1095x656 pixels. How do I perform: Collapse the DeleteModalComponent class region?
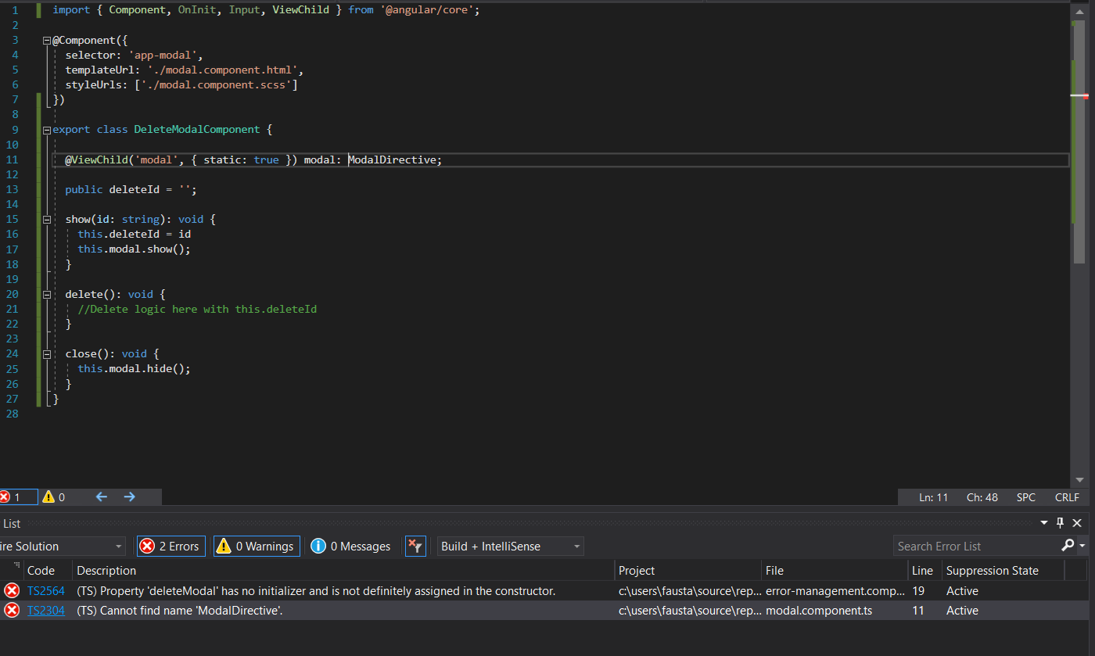[x=46, y=131]
